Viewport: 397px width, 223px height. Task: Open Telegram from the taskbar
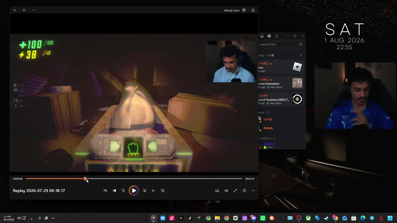(x=372, y=218)
